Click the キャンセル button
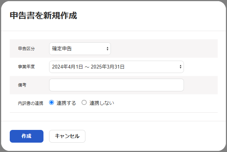The height and width of the screenshot is (152, 227). click(67, 136)
